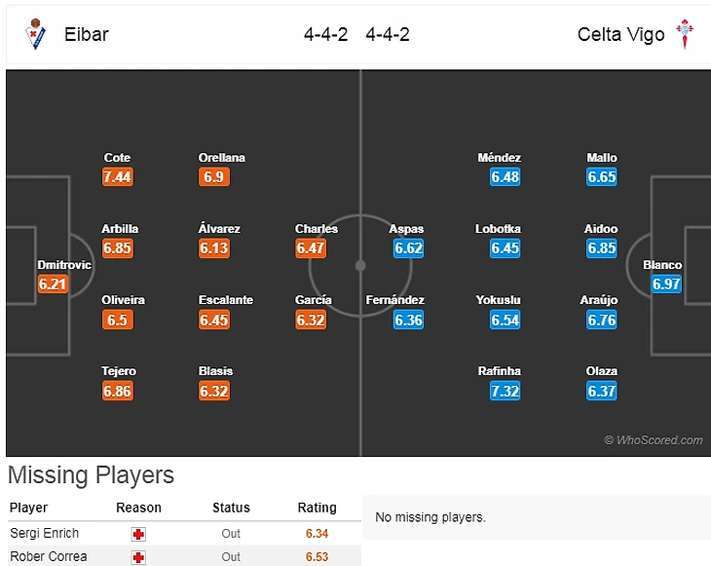Click the Lobotka player name on pitch
The width and height of the screenshot is (711, 566).
pyautogui.click(x=498, y=229)
